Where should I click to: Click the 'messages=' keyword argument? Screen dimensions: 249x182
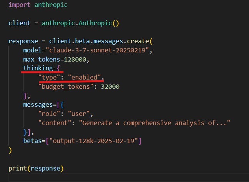coord(40,105)
